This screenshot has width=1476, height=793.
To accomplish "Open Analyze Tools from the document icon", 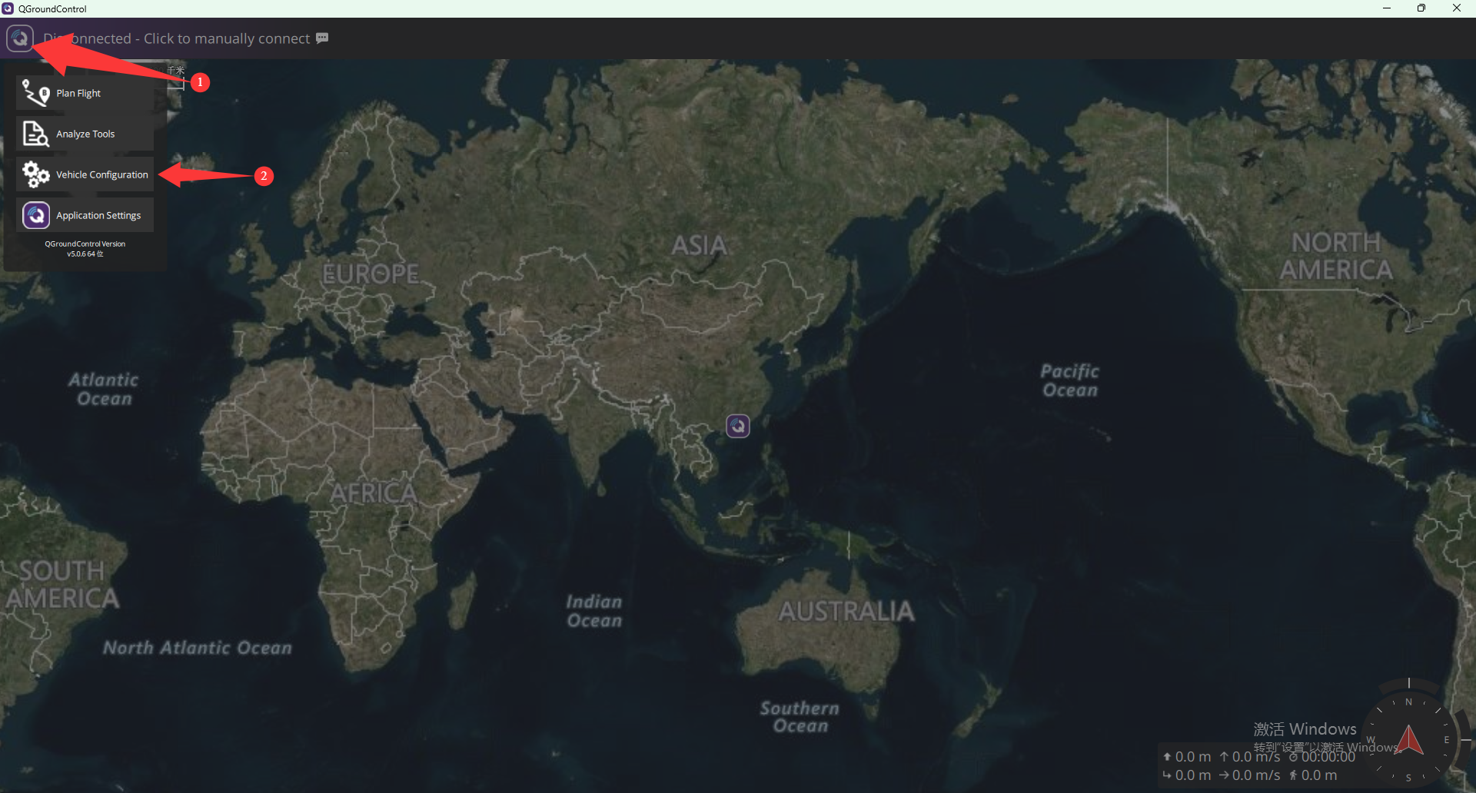I will 35,134.
